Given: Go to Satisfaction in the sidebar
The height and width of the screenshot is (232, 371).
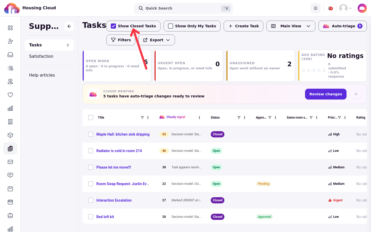Looking at the screenshot, I should [41, 56].
